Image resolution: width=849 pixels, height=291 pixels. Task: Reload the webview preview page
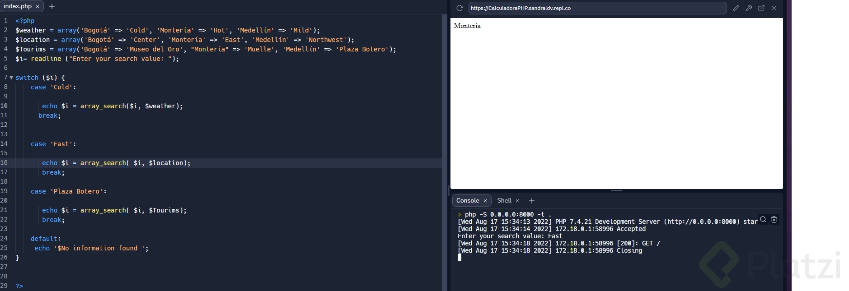click(x=460, y=8)
